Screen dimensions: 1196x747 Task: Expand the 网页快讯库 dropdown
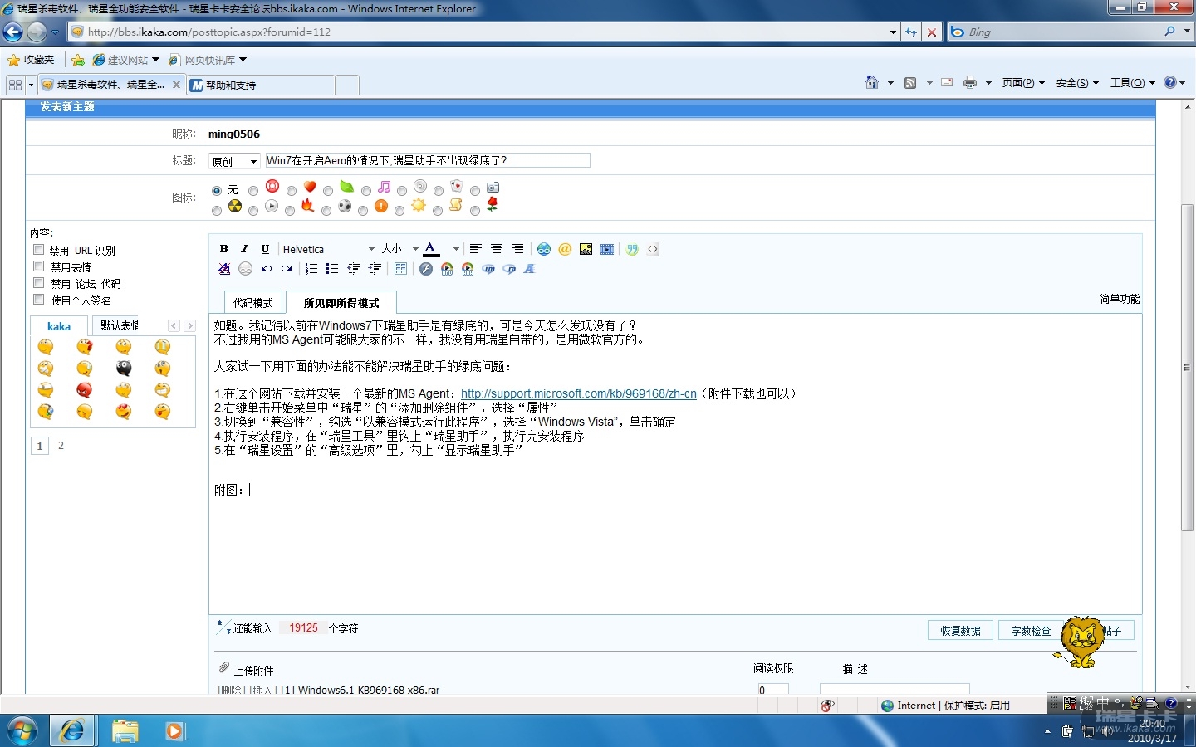coord(243,60)
